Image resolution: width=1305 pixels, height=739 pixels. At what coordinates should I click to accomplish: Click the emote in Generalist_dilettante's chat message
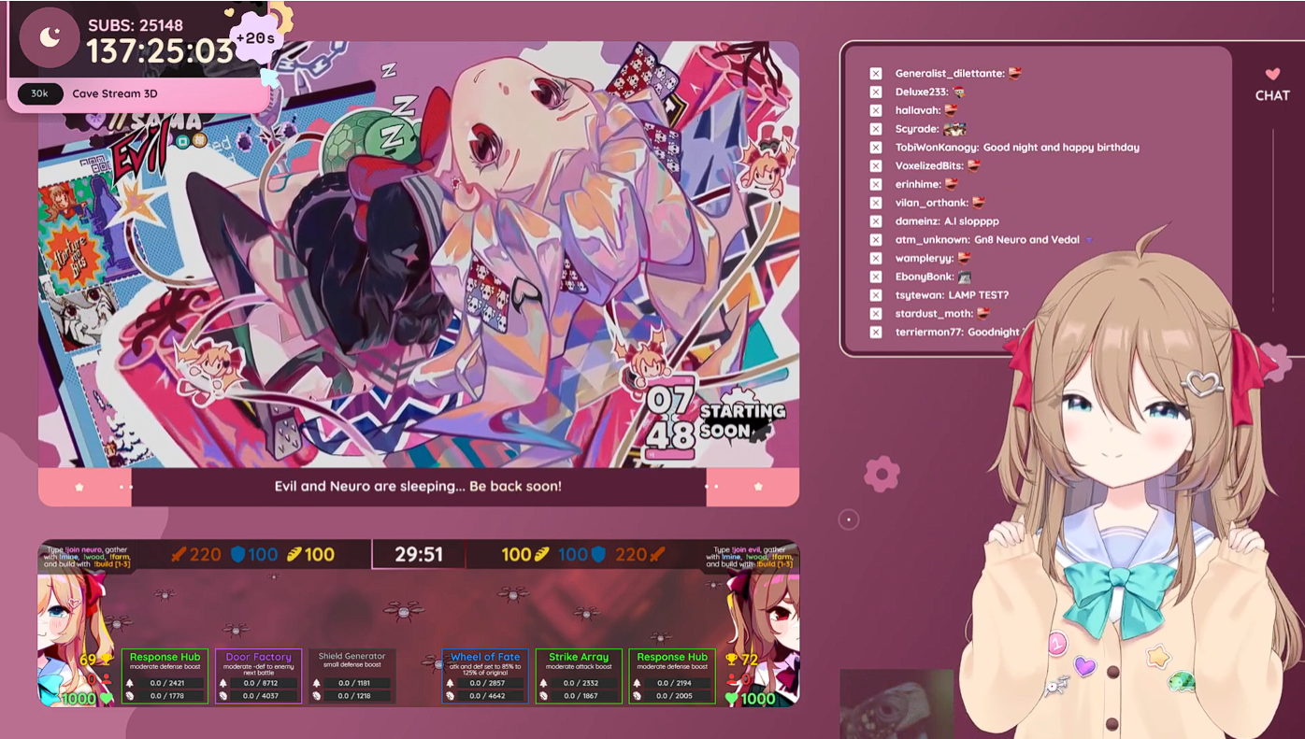[1015, 73]
